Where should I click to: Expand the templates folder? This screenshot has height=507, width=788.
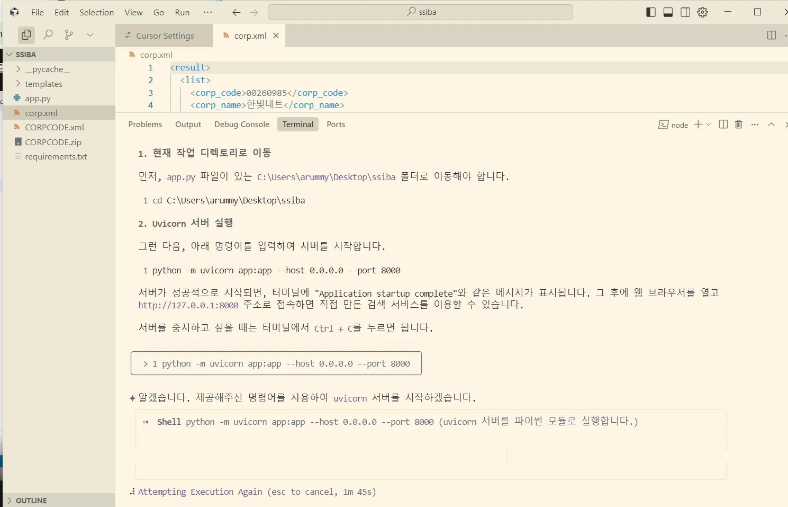[58, 84]
